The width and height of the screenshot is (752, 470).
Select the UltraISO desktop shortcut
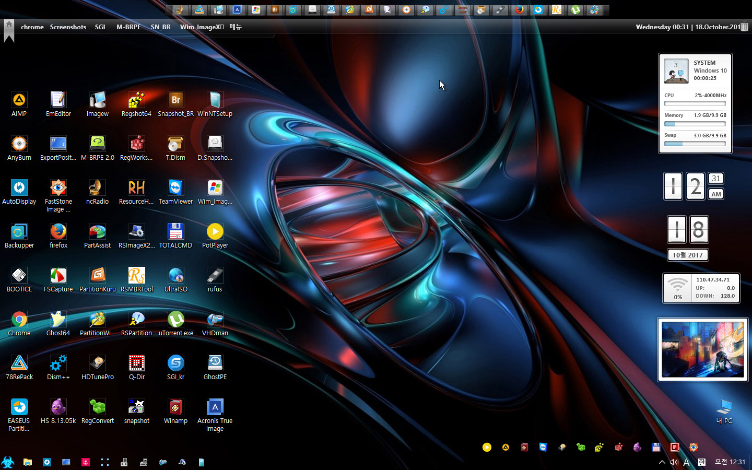coord(175,279)
